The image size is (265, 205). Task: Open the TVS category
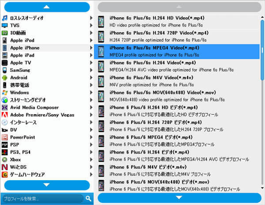coord(47,25)
